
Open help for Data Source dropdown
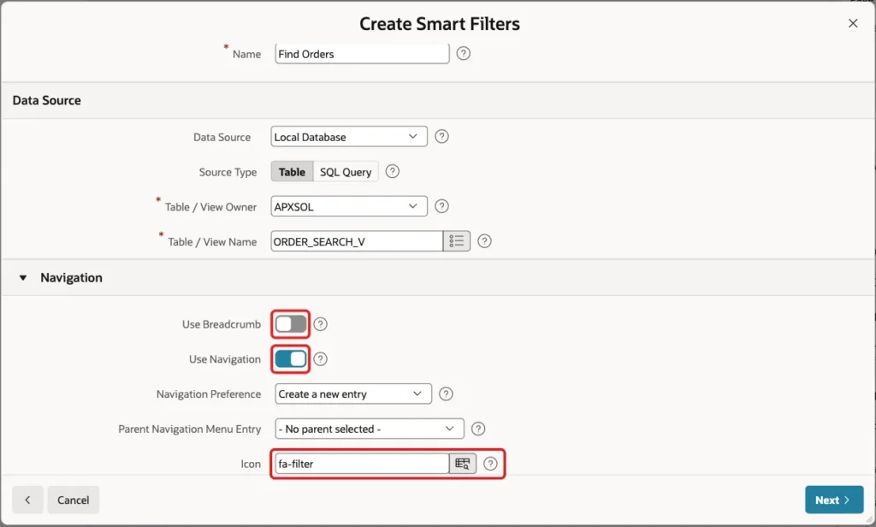[x=441, y=136]
